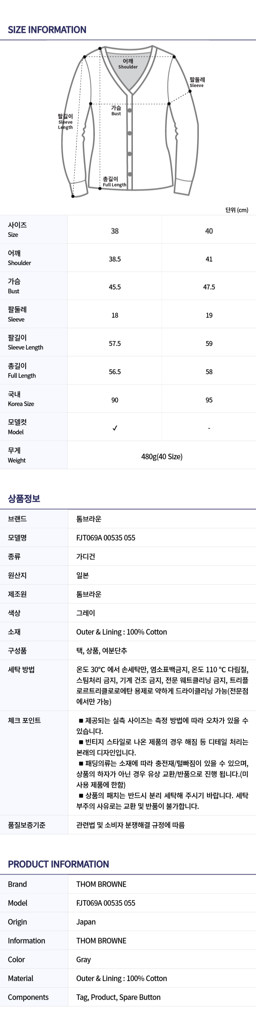Screen dimensions: 256x1028
Task: Click the model number FJT069A in Korean table
Action: coord(106,538)
